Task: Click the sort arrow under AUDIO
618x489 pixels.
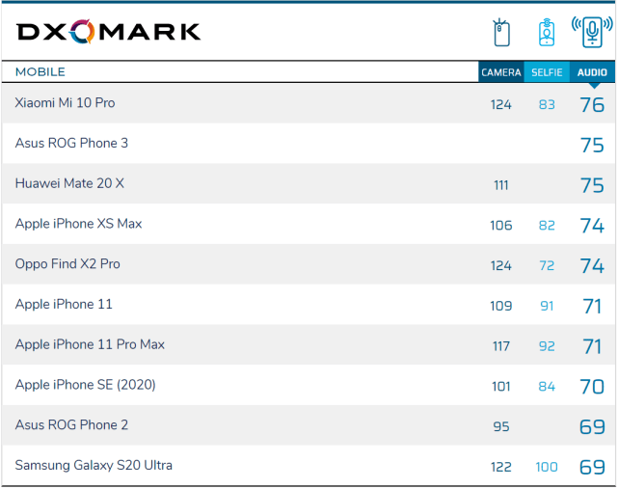Action: tap(594, 85)
